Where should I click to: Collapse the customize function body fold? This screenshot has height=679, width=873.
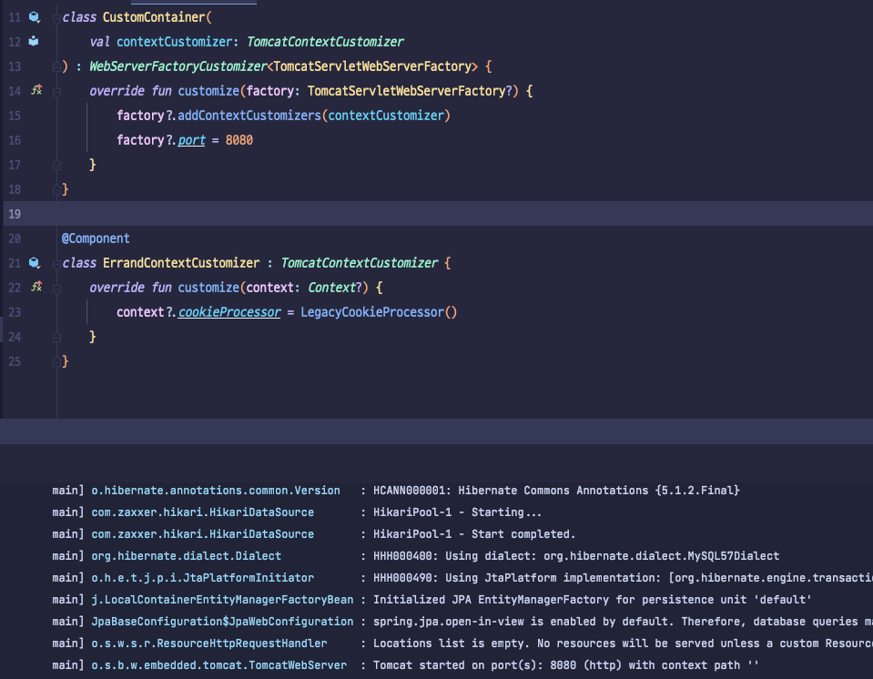pos(56,90)
